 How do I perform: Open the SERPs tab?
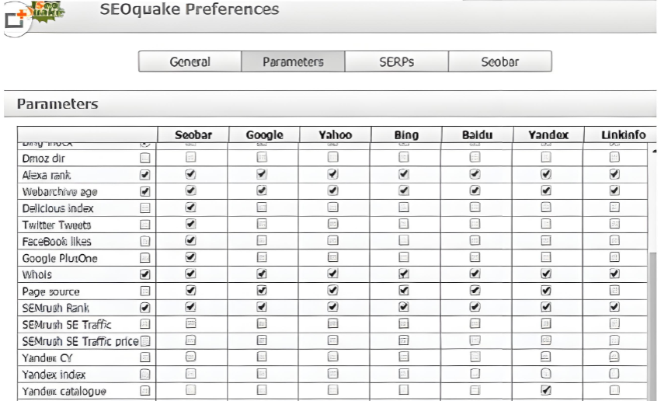tap(396, 62)
